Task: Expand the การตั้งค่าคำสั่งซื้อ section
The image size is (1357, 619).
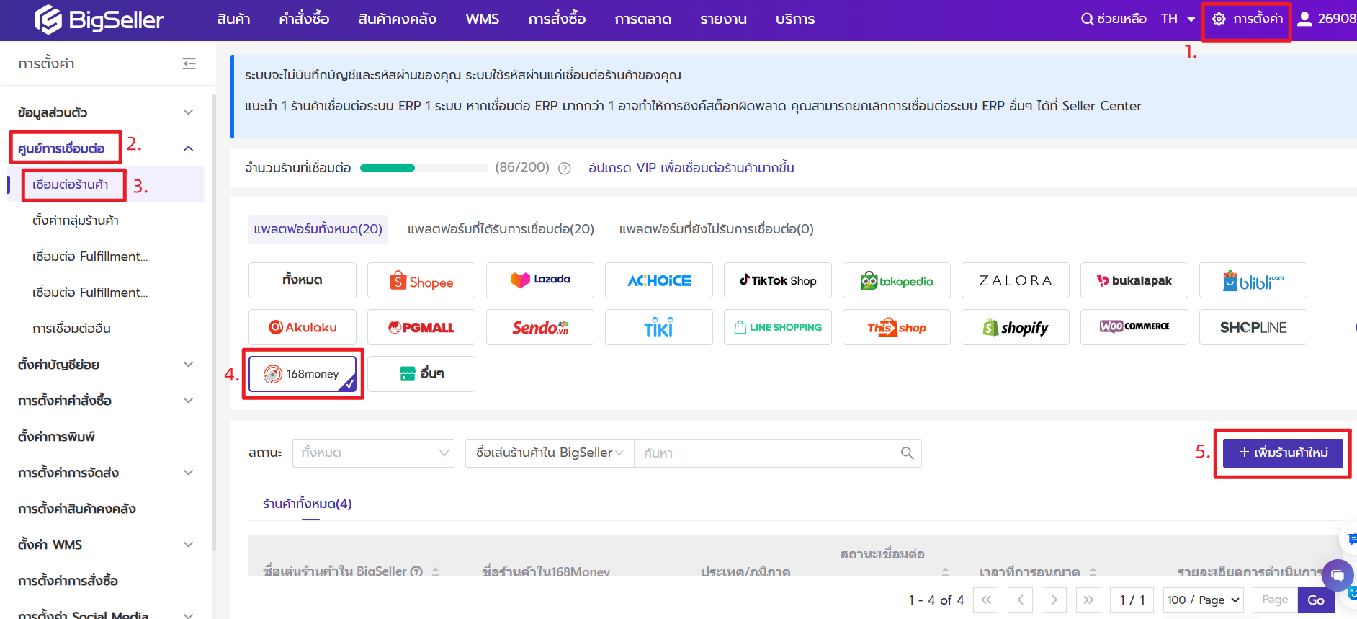Action: click(189, 401)
